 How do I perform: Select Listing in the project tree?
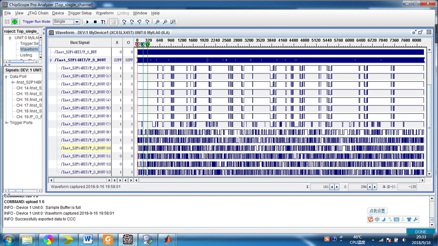pyautogui.click(x=26, y=55)
